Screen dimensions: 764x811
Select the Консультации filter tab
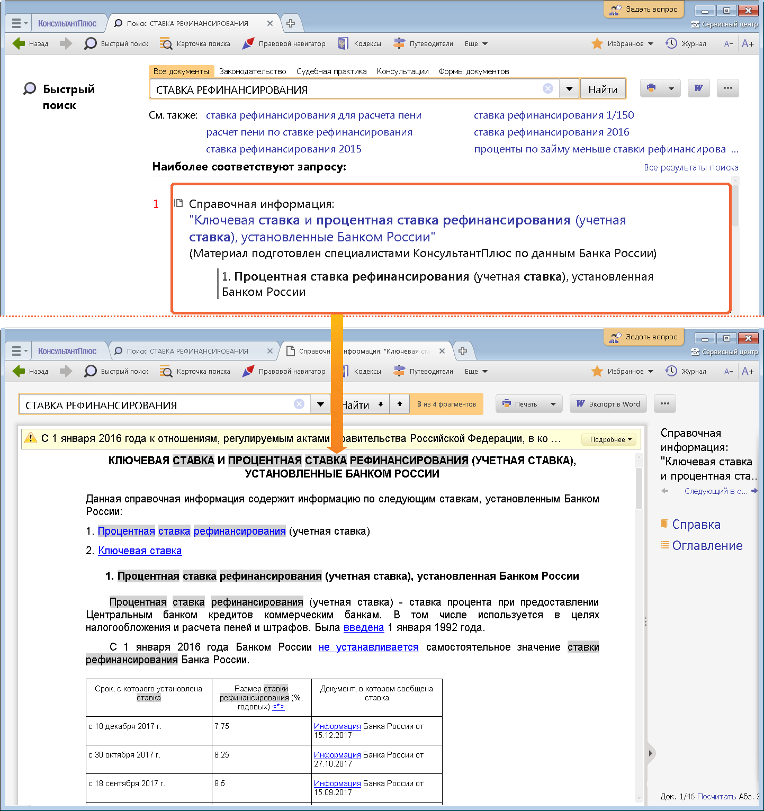pos(402,71)
